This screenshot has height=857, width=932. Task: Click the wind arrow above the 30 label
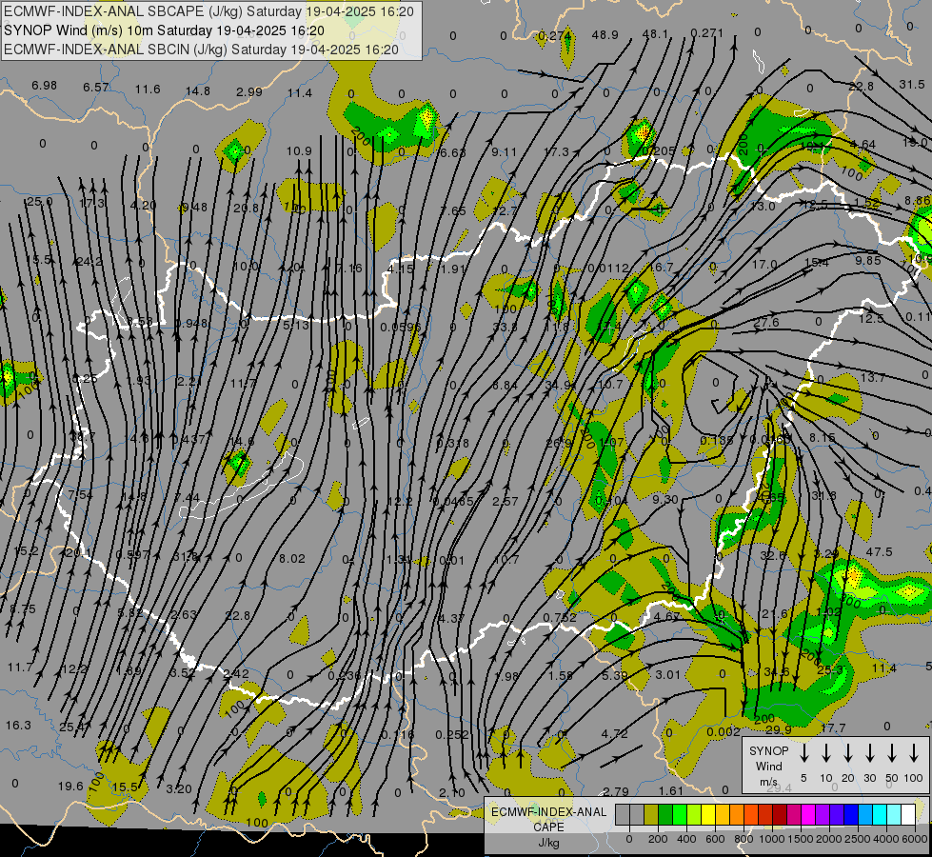pos(870,753)
